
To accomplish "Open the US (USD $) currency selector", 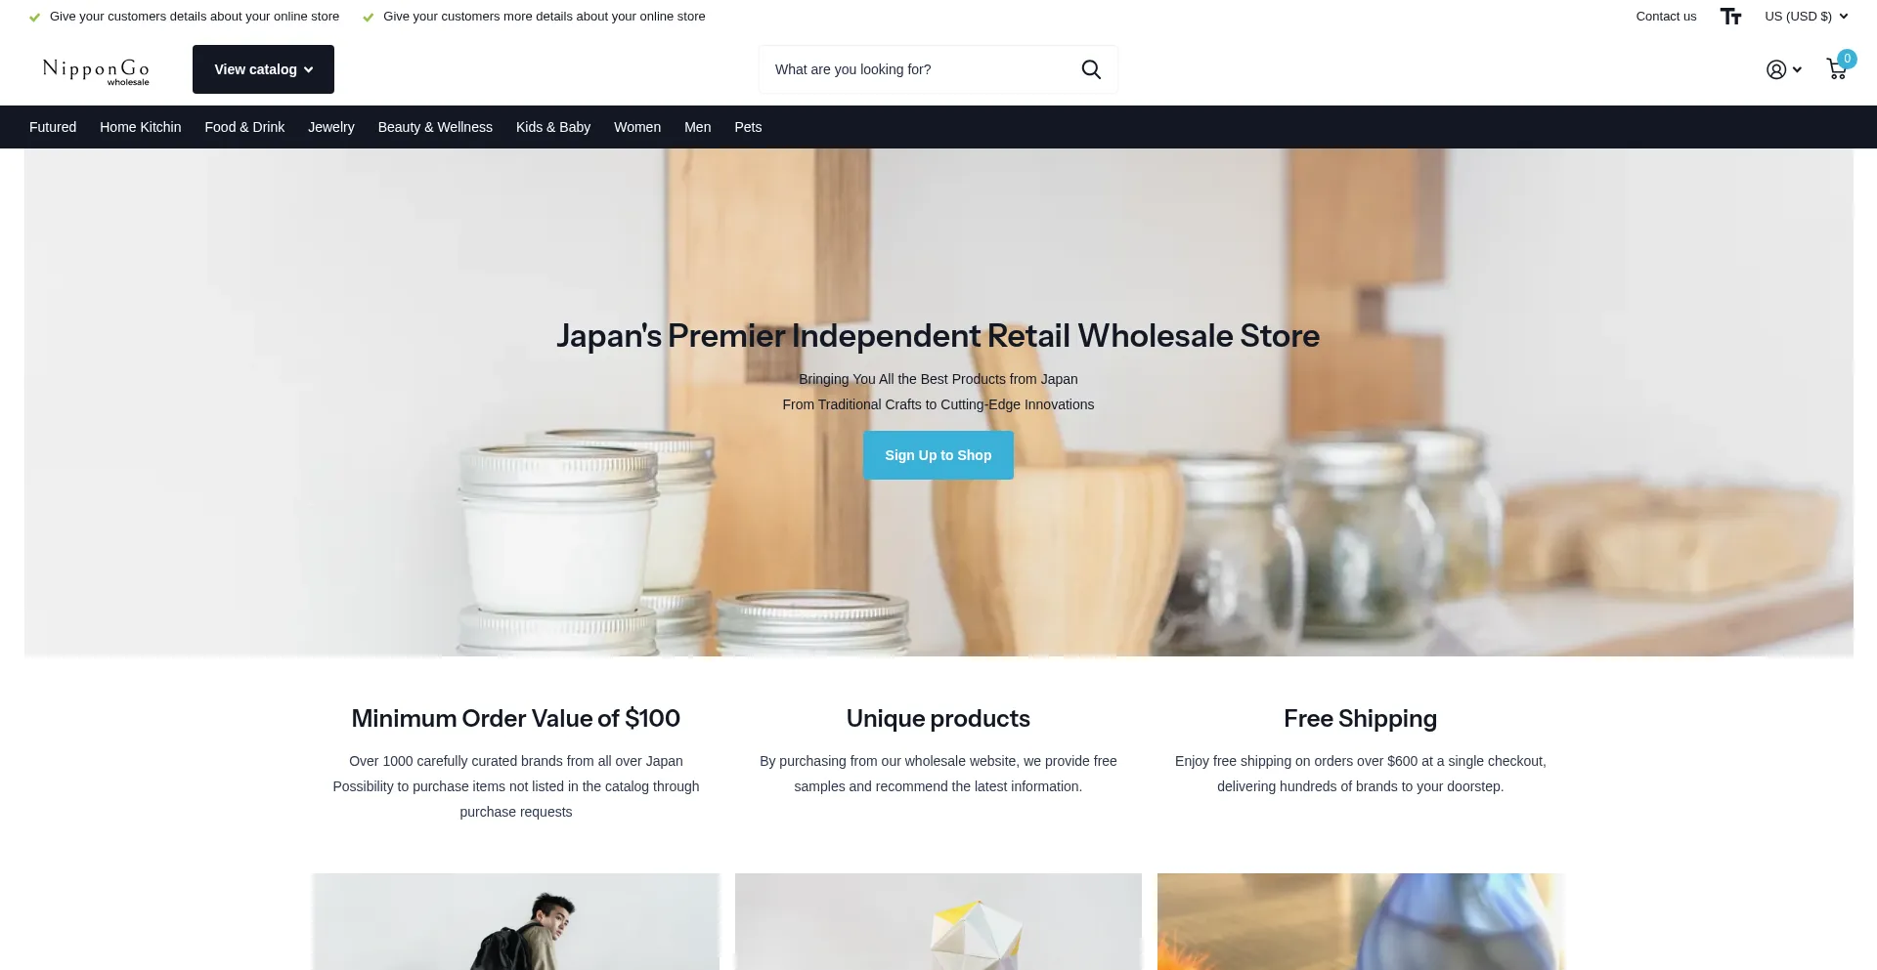I will click(1806, 17).
